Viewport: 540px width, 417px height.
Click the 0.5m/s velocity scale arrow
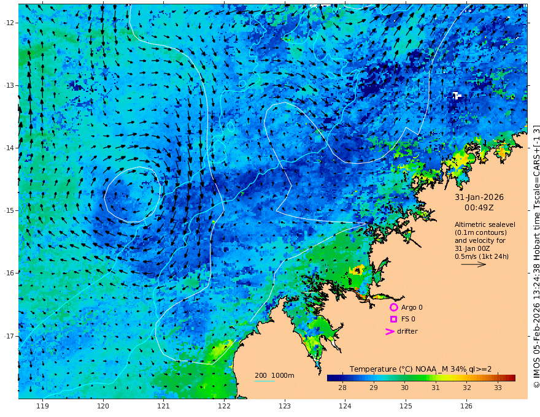pyautogui.click(x=474, y=264)
